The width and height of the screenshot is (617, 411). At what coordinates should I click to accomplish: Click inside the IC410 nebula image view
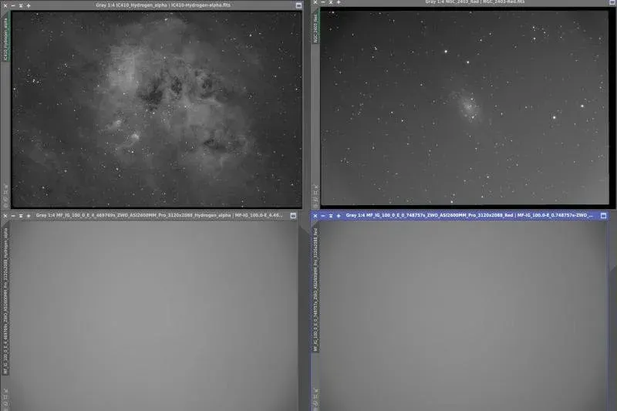(x=157, y=109)
